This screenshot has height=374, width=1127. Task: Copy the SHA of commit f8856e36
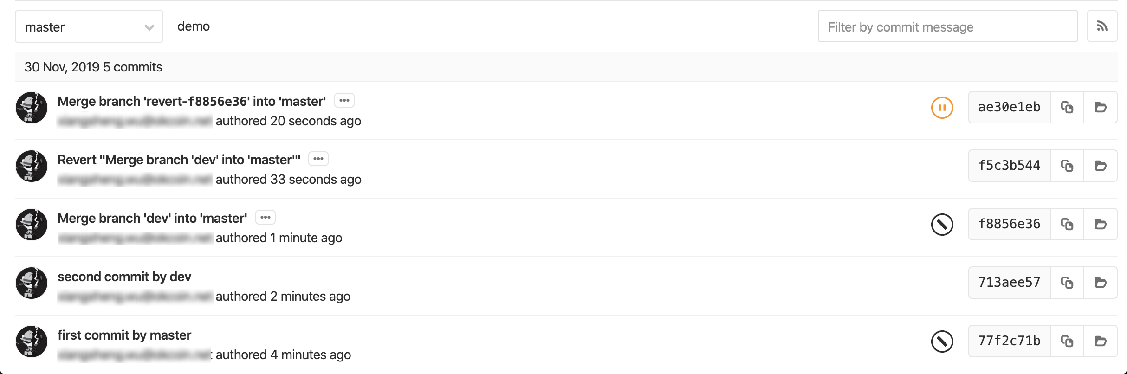[1067, 224]
